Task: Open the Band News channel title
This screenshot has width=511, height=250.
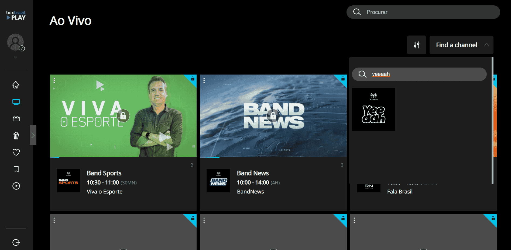Action: 253,173
